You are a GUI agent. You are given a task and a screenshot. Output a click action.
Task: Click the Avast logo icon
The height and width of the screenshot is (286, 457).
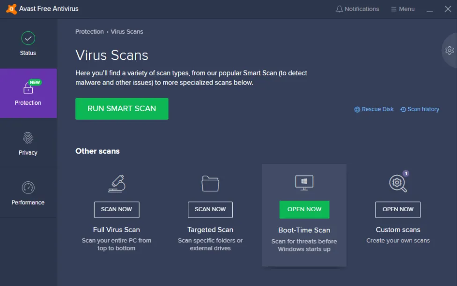click(11, 9)
